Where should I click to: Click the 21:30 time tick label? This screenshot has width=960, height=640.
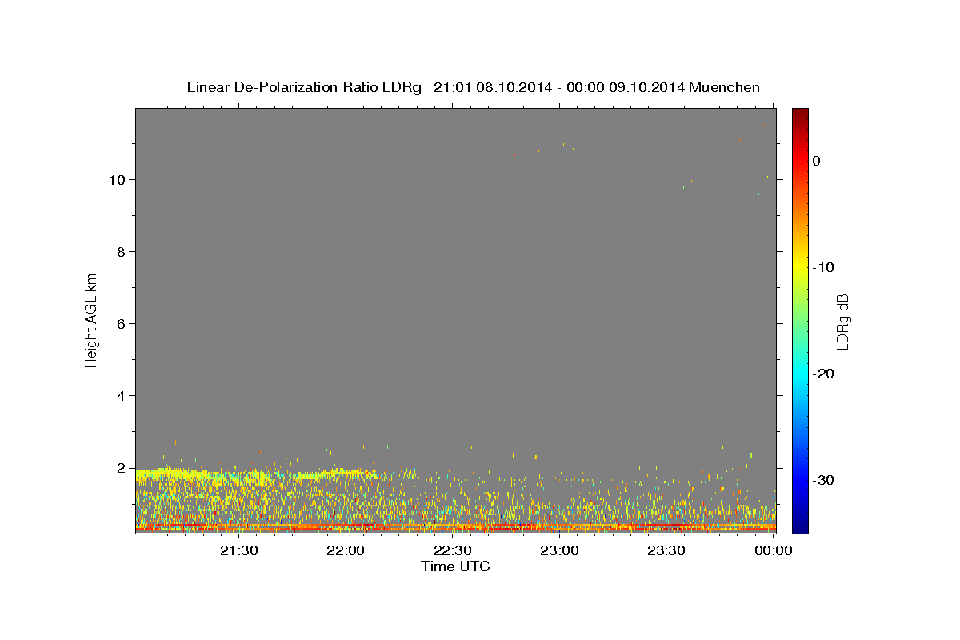pos(238,551)
